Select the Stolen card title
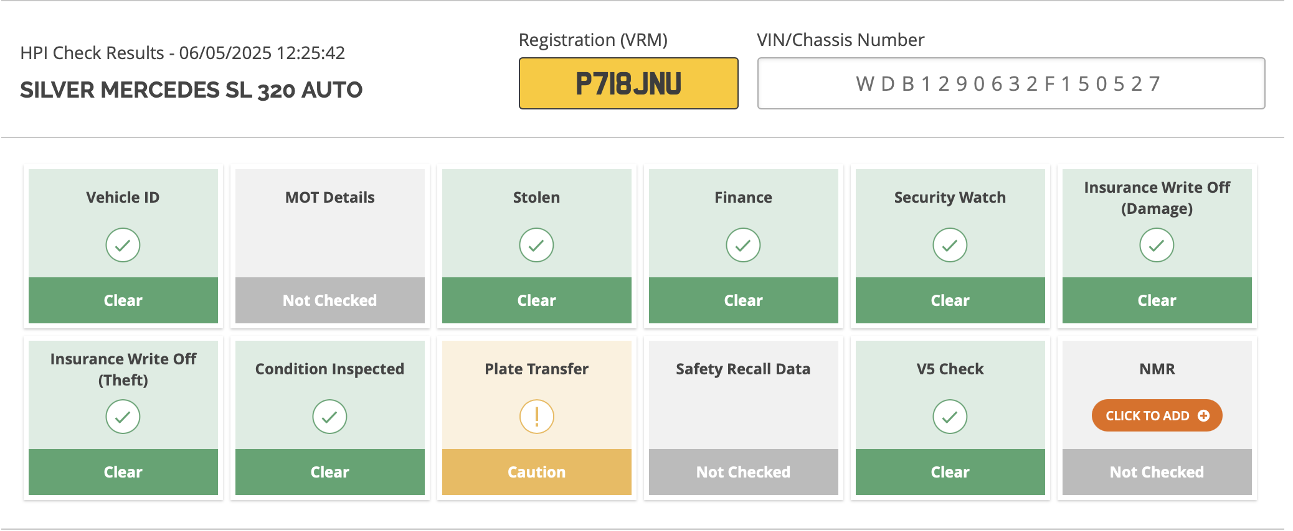The image size is (1293, 531). (x=536, y=197)
